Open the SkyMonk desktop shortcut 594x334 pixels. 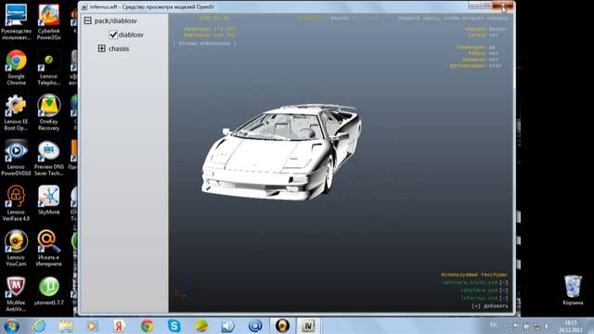point(49,200)
